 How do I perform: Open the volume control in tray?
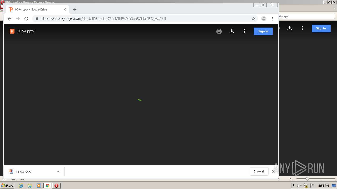pyautogui.click(x=299, y=186)
